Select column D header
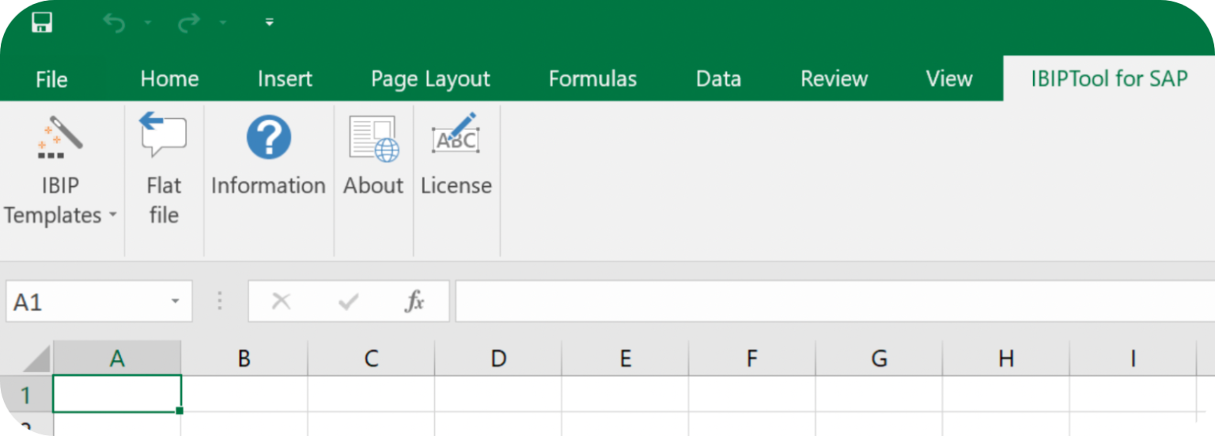Image resolution: width=1215 pixels, height=436 pixels. click(498, 358)
